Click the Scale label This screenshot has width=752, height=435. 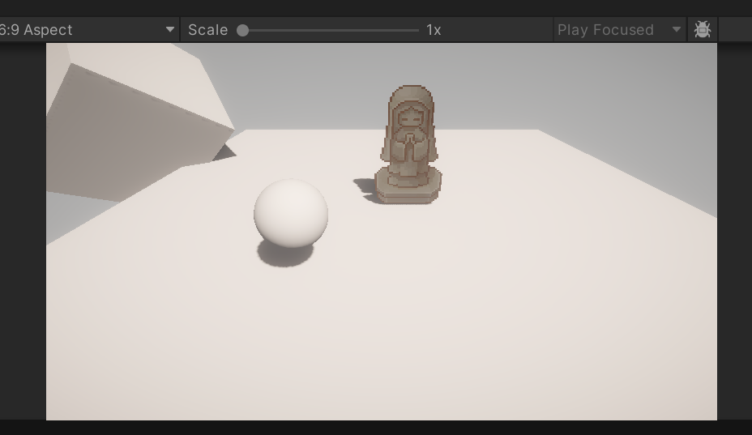pos(207,30)
